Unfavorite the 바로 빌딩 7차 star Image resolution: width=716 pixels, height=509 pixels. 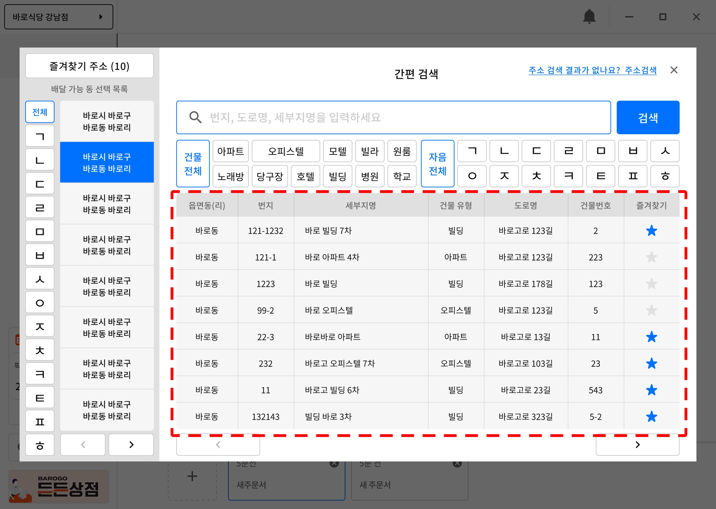click(651, 231)
